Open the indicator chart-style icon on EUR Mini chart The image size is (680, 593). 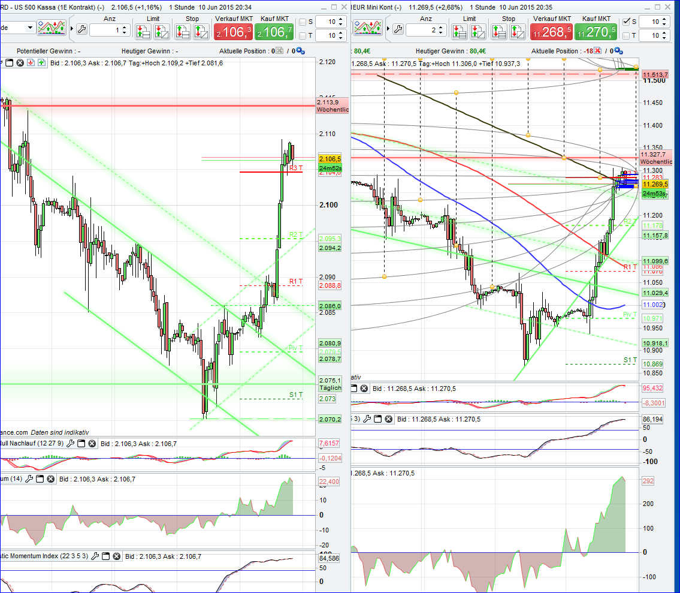(368, 26)
